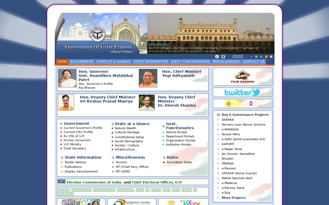Open the Tender Notices link
The width and height of the screenshot is (329, 205).
coord(75,162)
